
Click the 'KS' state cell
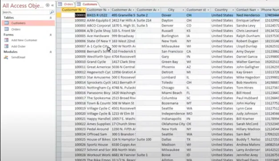click(198, 31)
